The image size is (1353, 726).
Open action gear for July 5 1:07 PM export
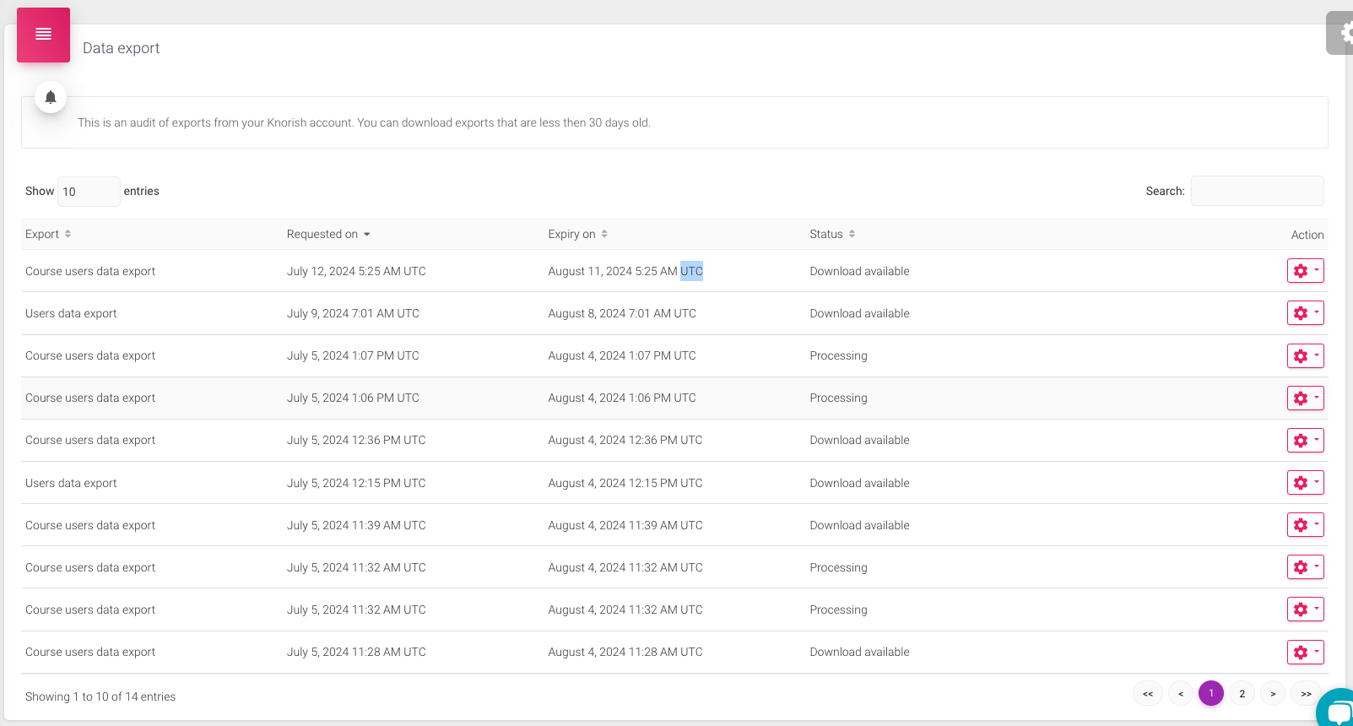coord(1305,355)
